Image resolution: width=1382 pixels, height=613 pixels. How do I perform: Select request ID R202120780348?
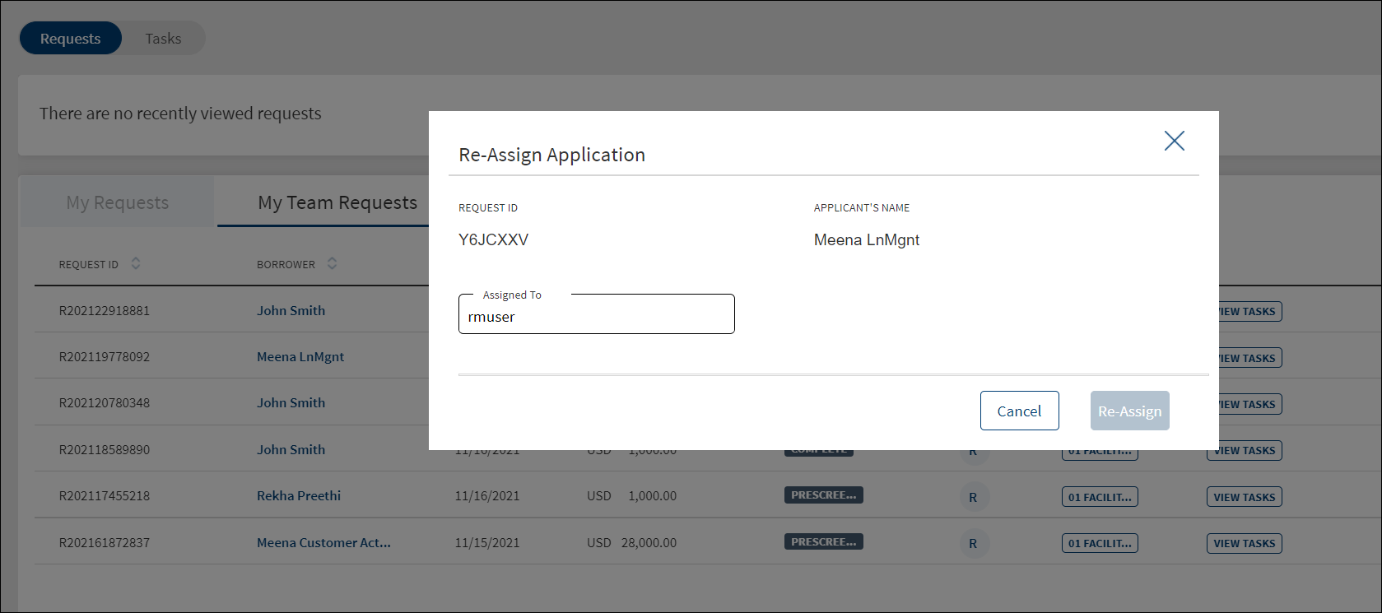105,403
